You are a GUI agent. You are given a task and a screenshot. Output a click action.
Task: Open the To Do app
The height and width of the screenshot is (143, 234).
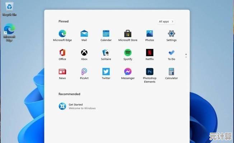pos(171,53)
